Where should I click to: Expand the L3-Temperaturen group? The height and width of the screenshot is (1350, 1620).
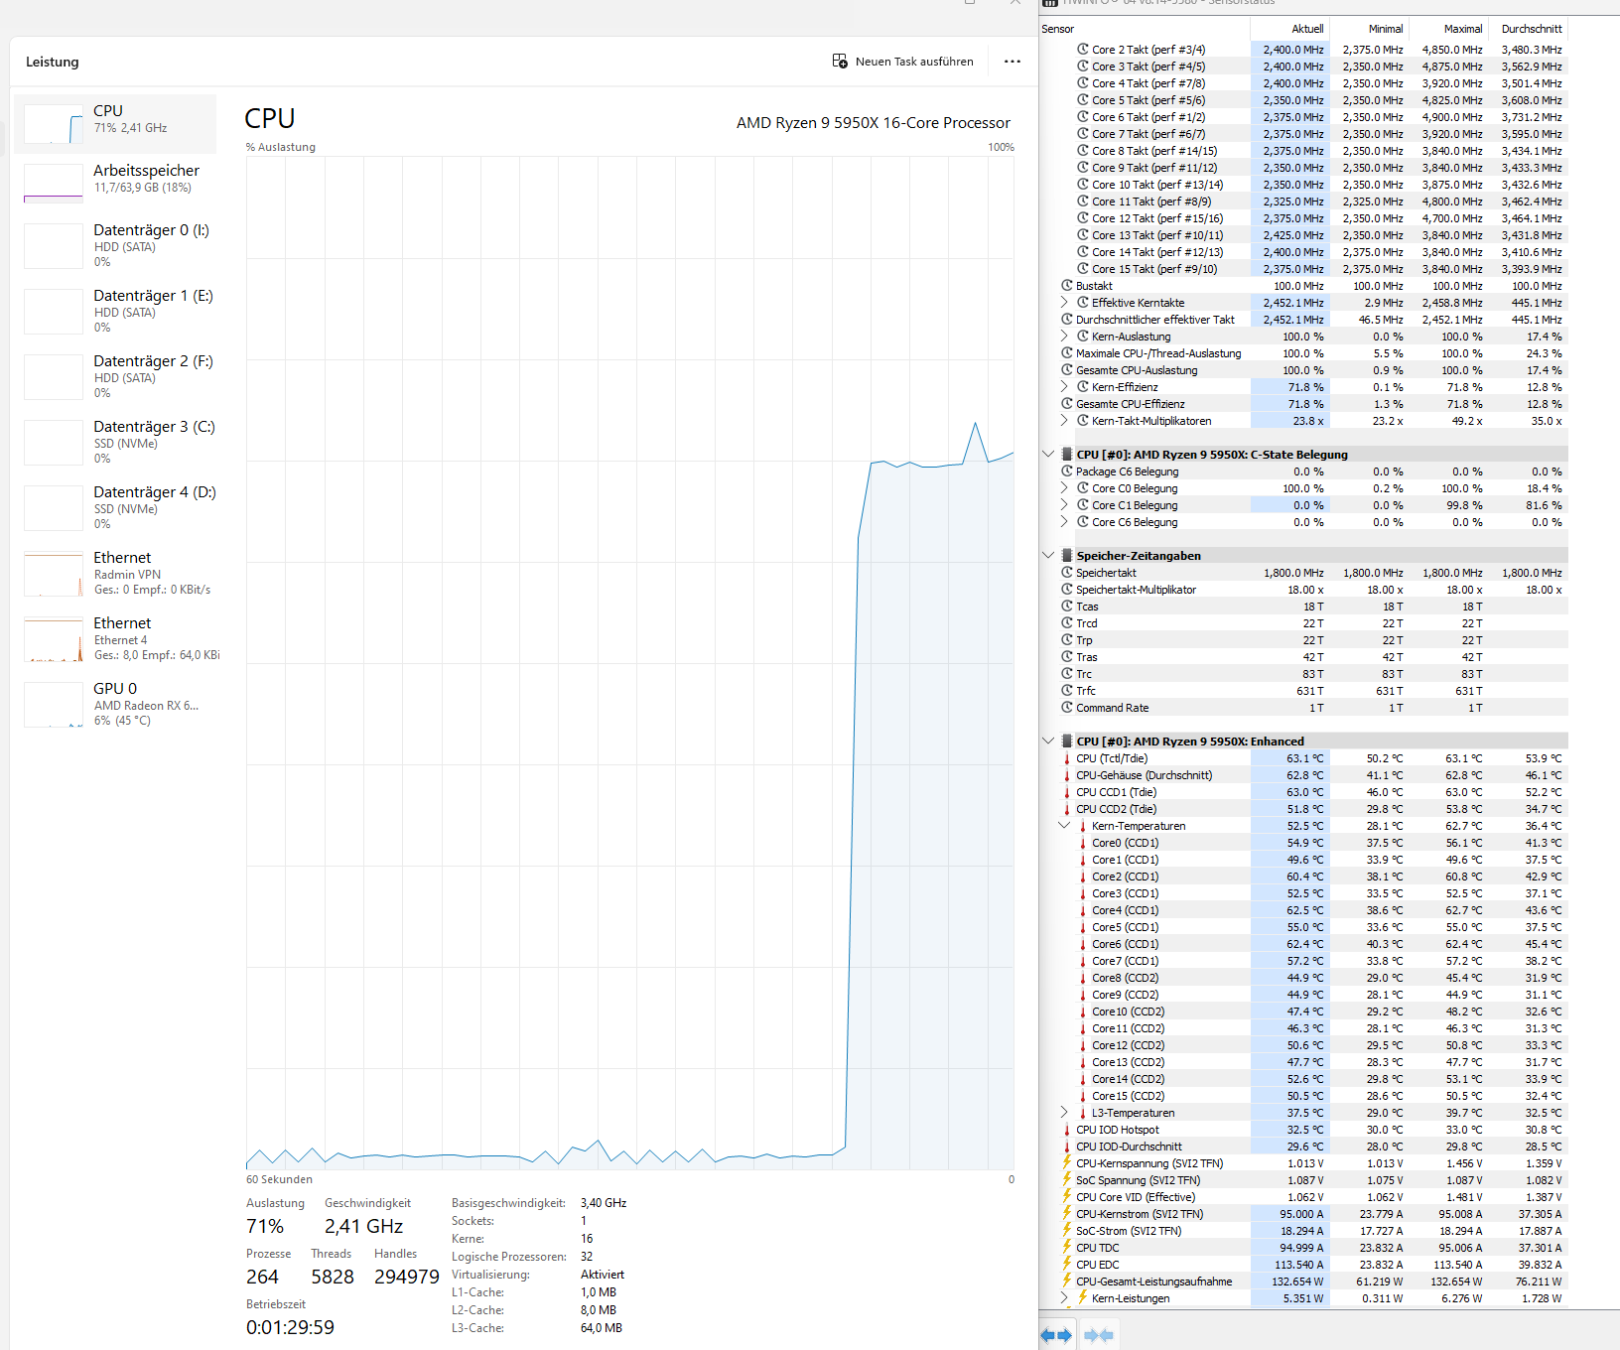1064,1113
